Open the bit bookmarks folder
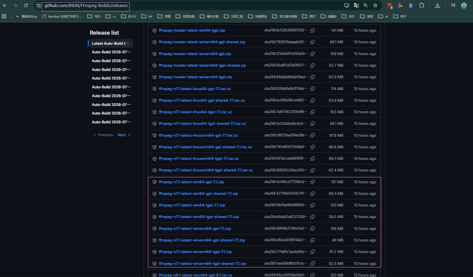This screenshot has width=473, height=277. click(x=147, y=16)
